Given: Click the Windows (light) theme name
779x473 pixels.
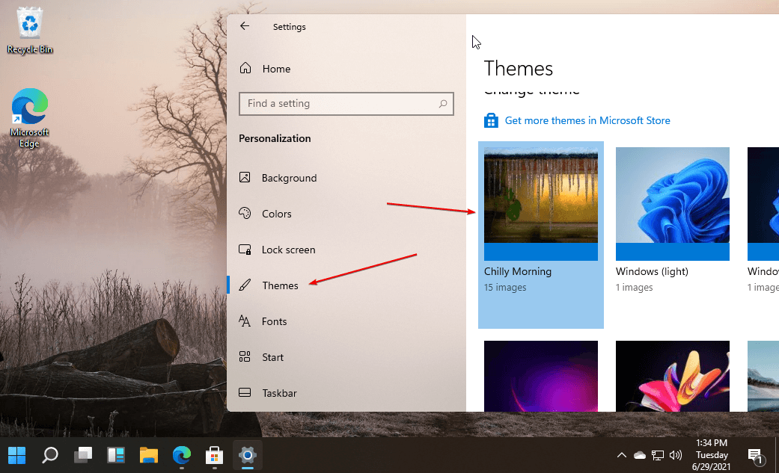Looking at the screenshot, I should (652, 271).
